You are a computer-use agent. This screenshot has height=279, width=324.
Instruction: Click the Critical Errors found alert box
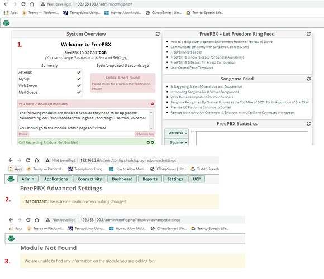pos(123,83)
